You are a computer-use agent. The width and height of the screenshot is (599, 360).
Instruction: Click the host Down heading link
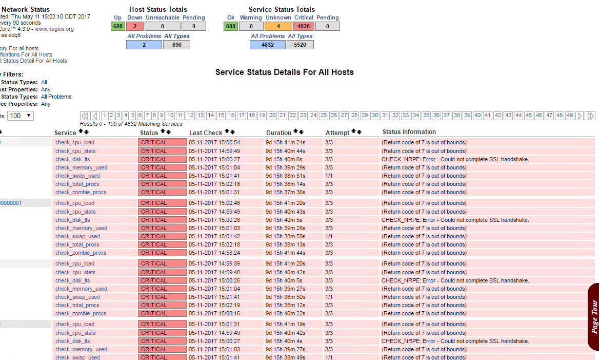click(x=135, y=17)
